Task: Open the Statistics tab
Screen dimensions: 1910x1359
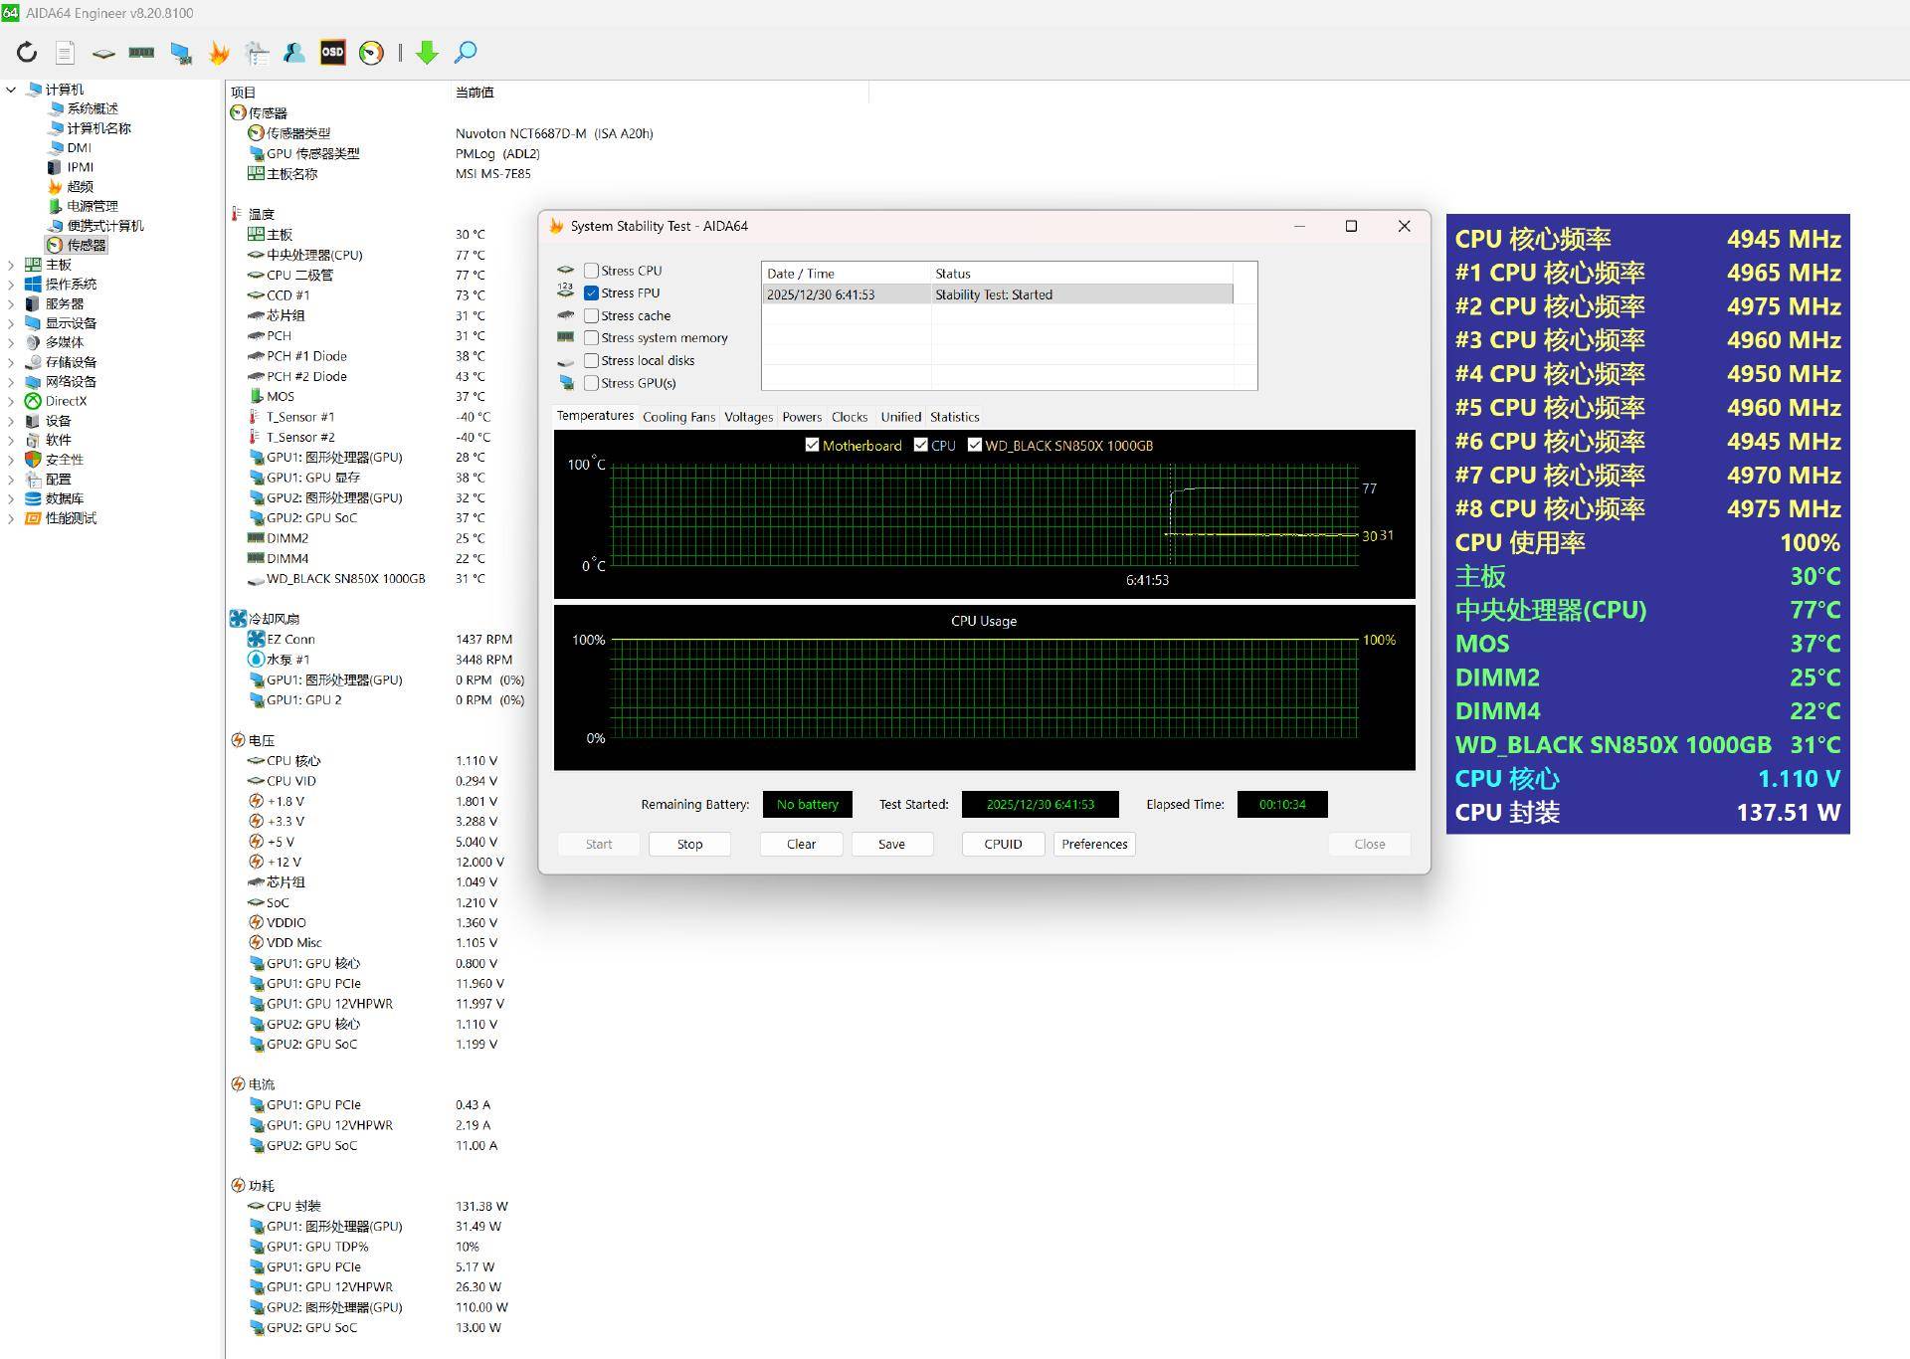Action: [954, 417]
